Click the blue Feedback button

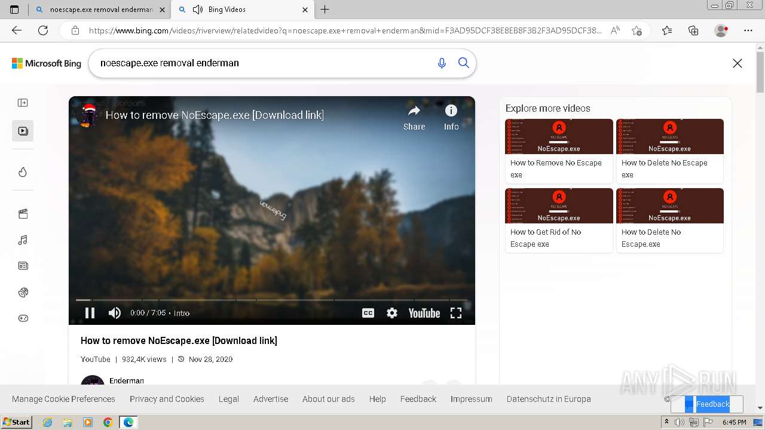coord(707,404)
